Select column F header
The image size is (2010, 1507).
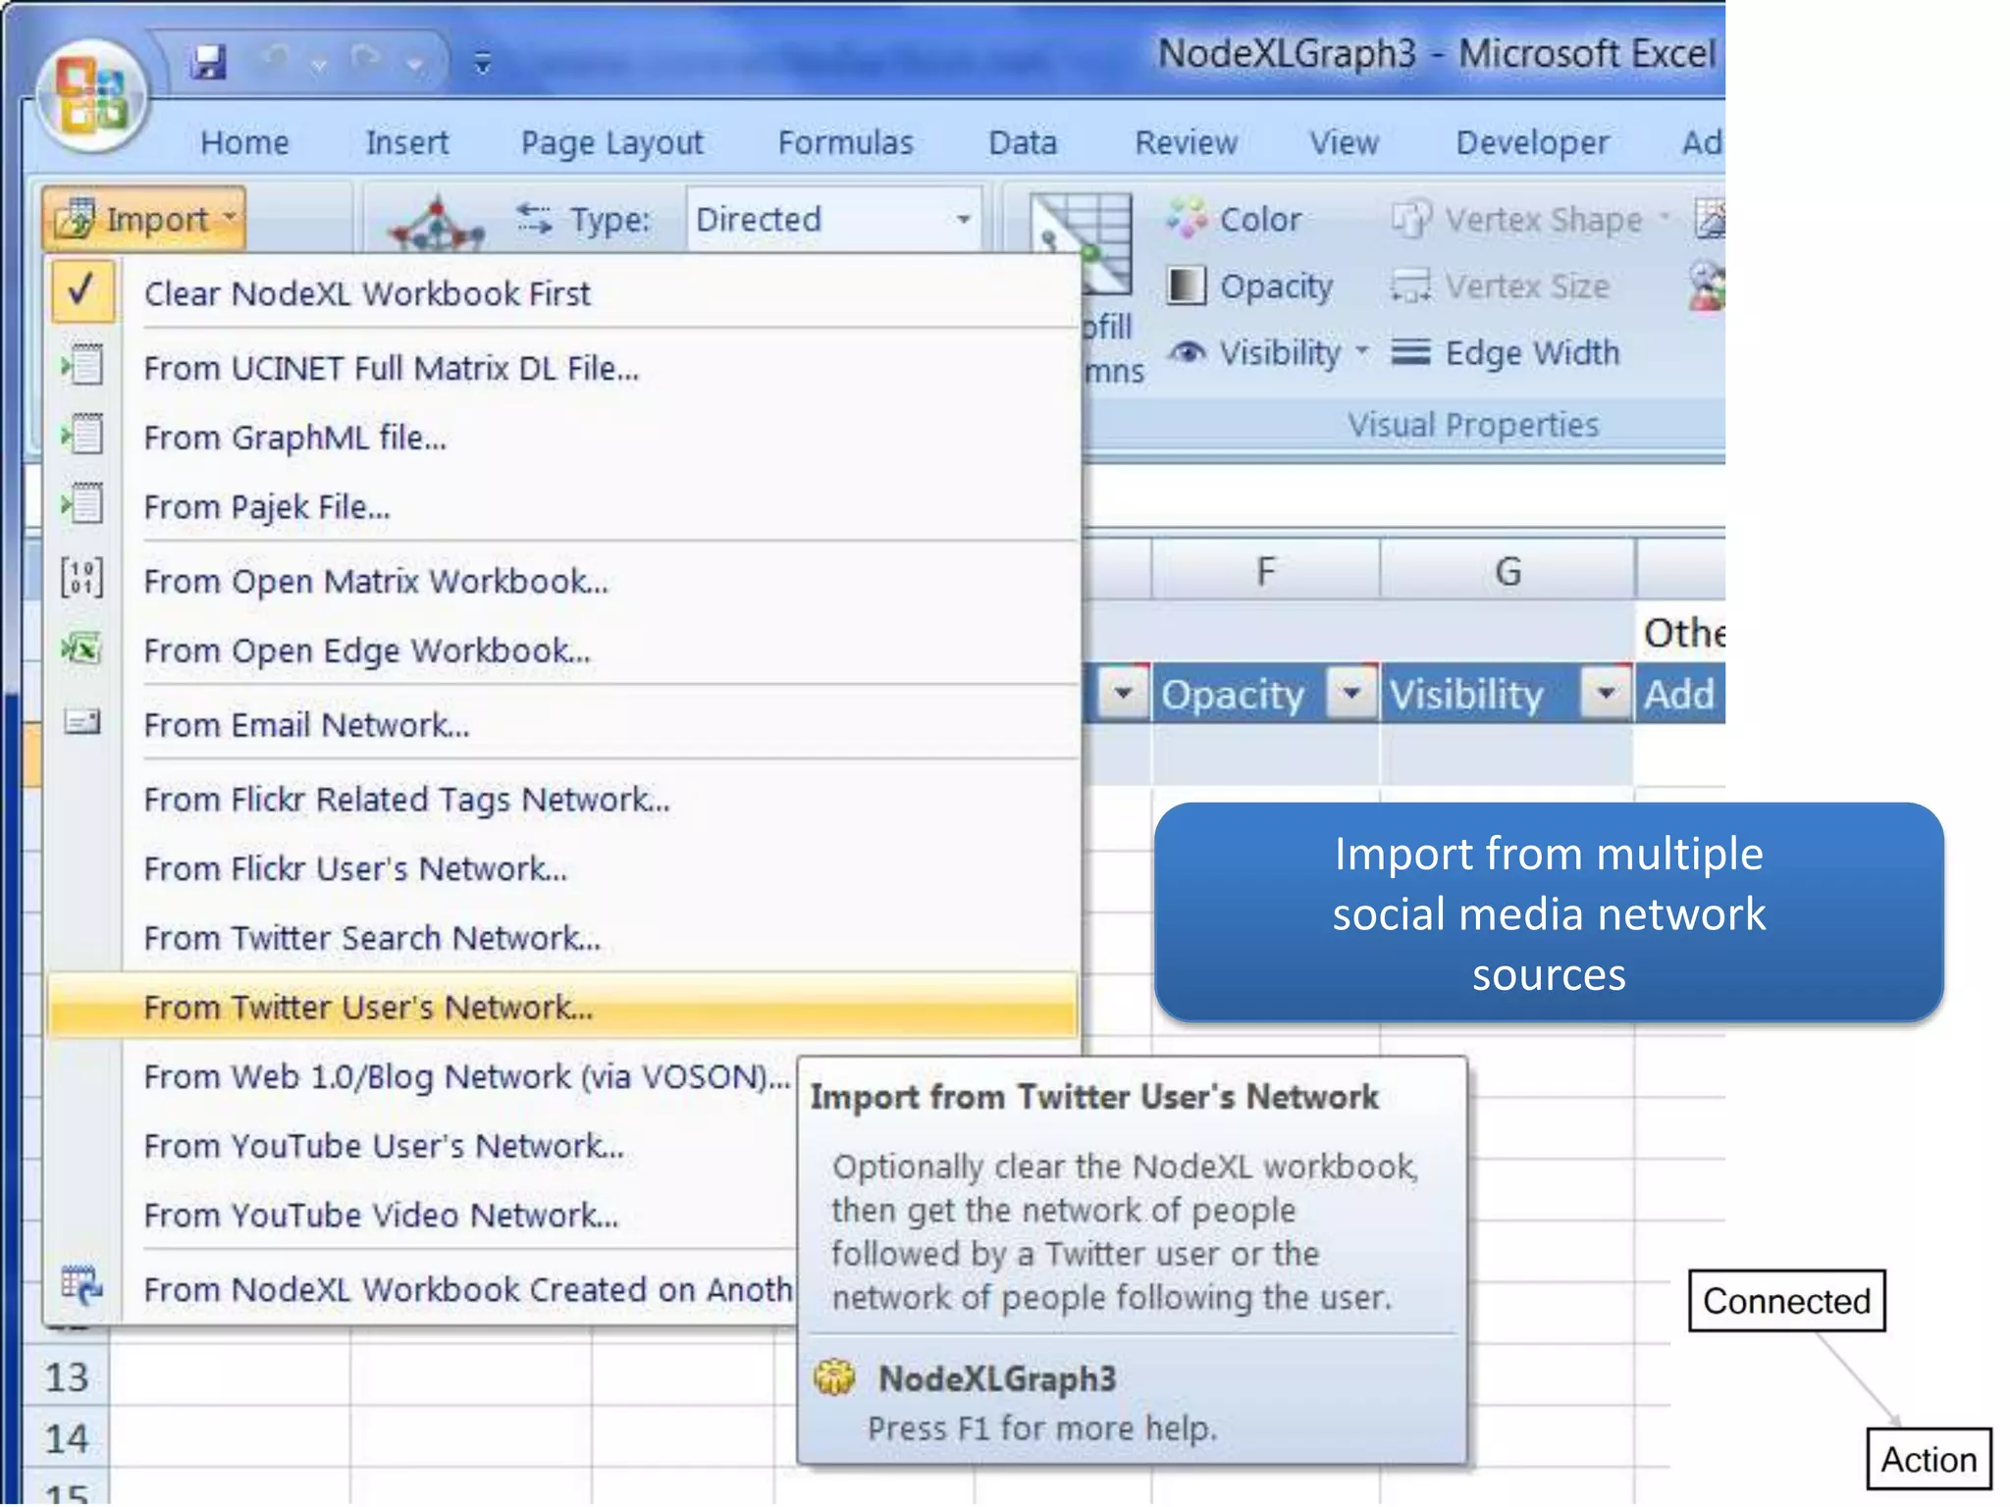pyautogui.click(x=1266, y=571)
